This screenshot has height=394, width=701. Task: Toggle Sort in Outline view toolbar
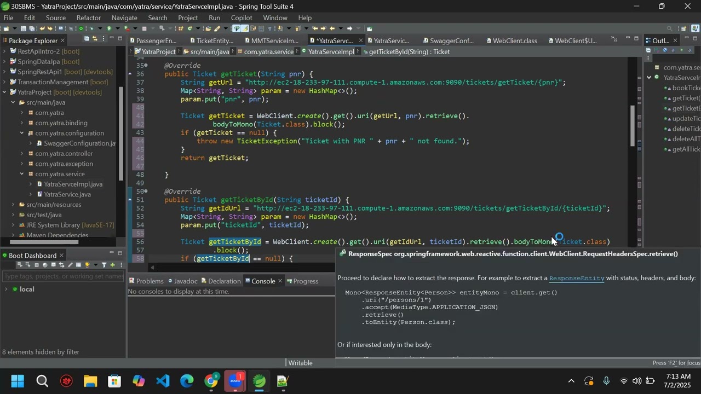(x=656, y=50)
